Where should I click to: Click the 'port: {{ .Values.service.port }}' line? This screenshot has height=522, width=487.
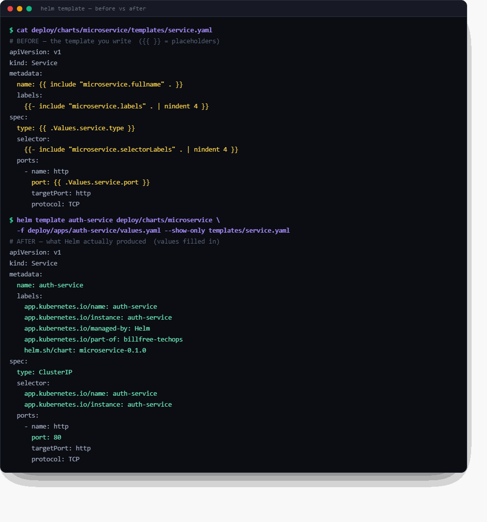90,182
